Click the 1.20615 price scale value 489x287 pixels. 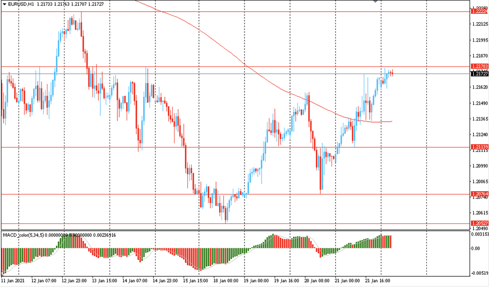(480, 213)
